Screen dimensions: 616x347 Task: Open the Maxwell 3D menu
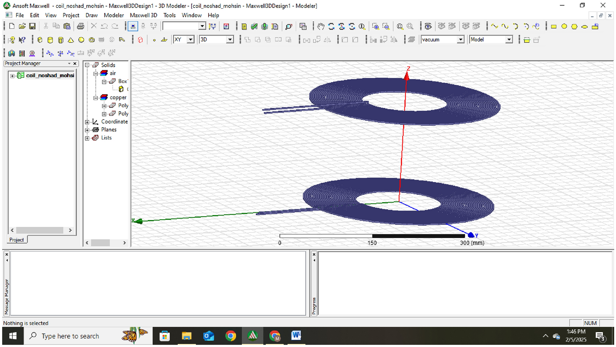point(143,15)
